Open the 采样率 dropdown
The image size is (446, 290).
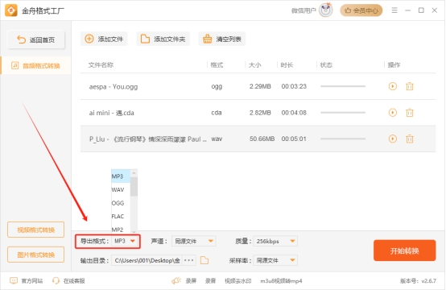click(x=275, y=260)
